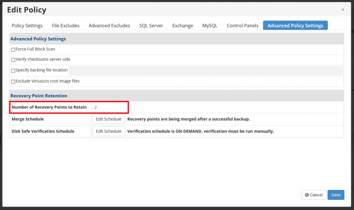This screenshot has width=354, height=210.
Task: Click the Recovery Point Retention heading
Action: point(39,95)
